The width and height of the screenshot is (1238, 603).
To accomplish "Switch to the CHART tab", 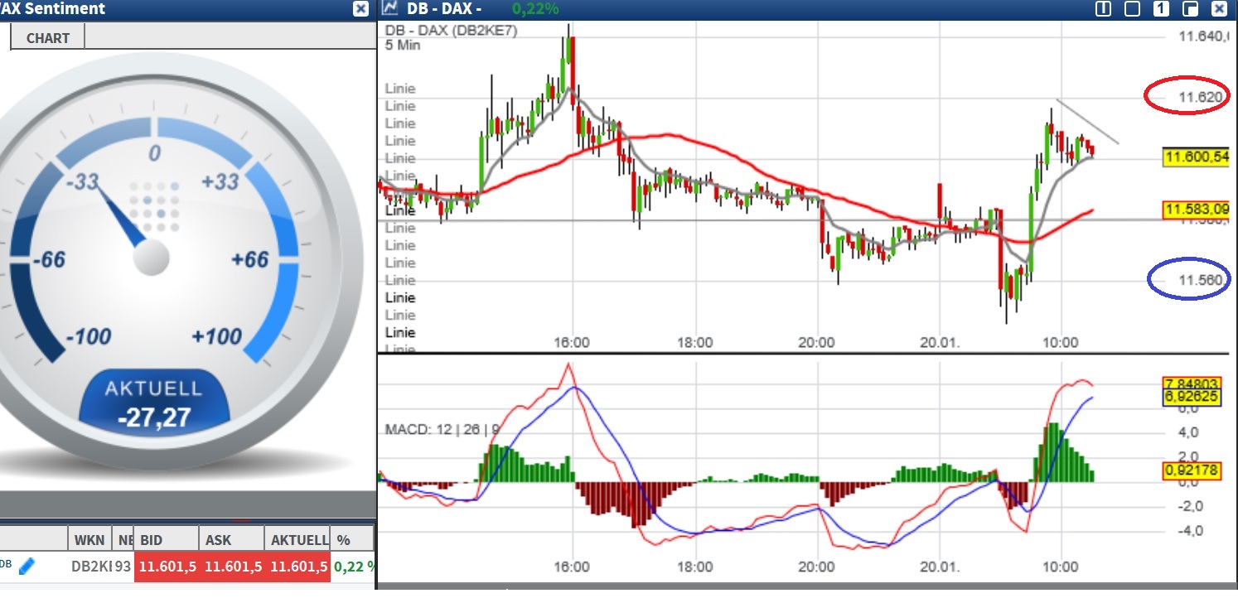I will (x=46, y=37).
